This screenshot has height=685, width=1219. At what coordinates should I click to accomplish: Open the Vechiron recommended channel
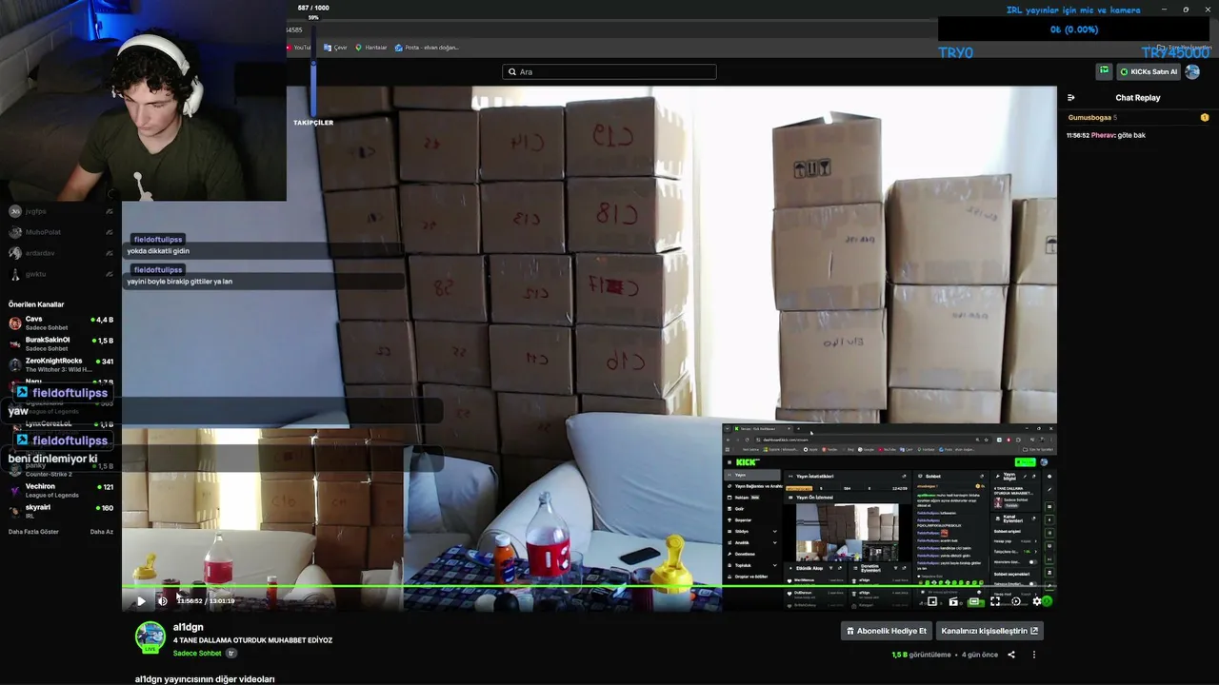click(x=61, y=490)
